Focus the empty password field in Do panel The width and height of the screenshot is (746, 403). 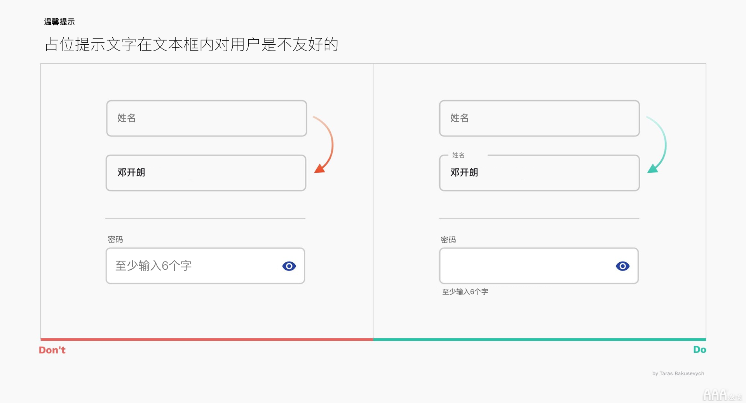pyautogui.click(x=539, y=266)
